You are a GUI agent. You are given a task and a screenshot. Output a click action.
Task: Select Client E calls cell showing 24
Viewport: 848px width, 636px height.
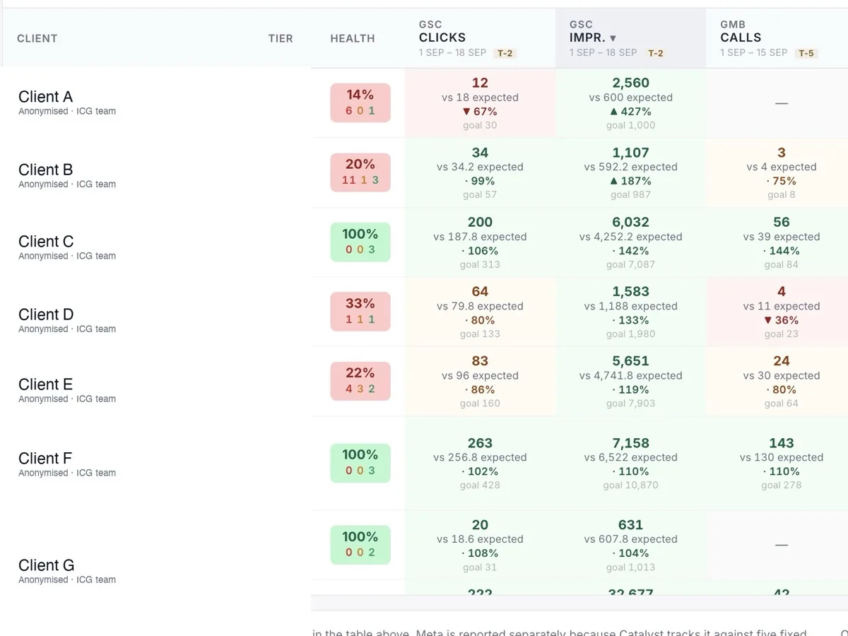(777, 382)
